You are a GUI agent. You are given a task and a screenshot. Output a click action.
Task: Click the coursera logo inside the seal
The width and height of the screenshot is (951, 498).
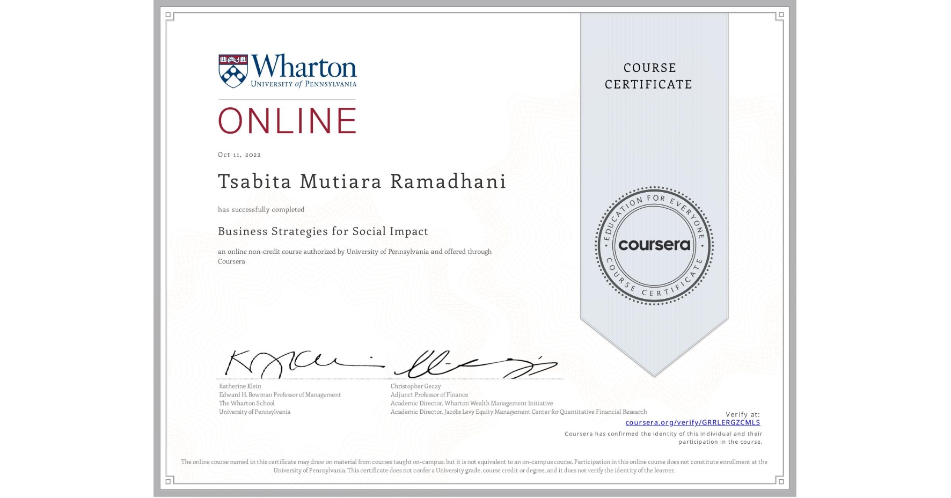[654, 245]
